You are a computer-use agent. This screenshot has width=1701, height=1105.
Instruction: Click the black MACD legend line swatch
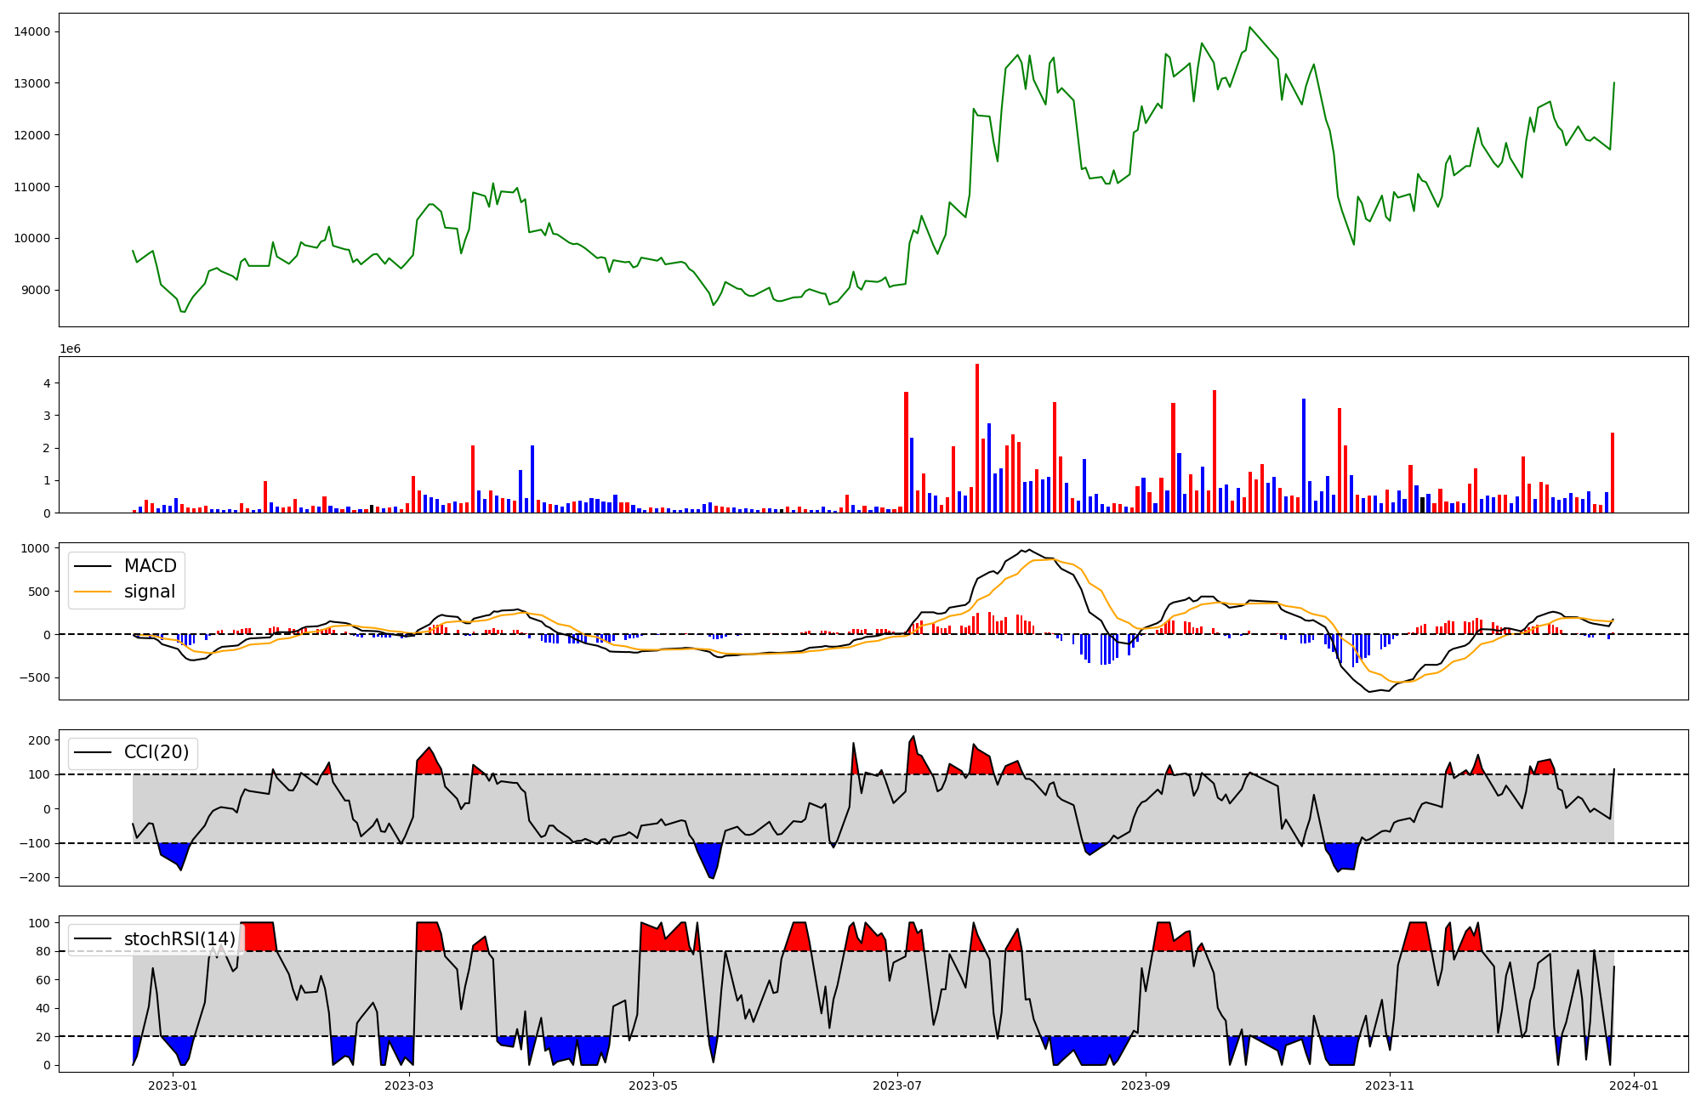pyautogui.click(x=92, y=566)
